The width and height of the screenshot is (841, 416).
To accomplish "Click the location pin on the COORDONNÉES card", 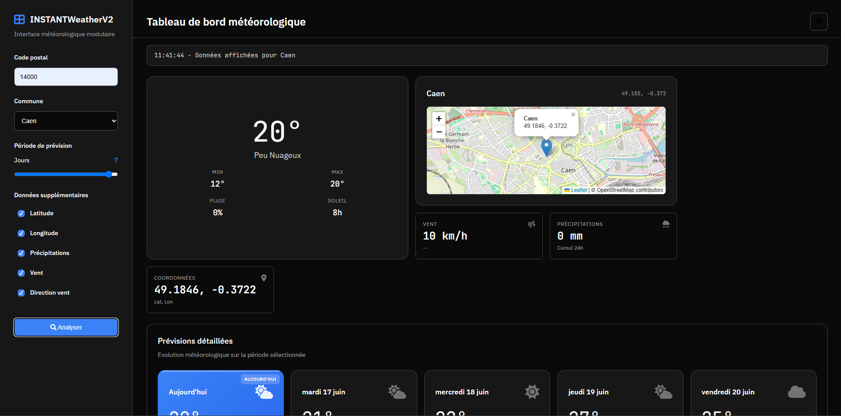I will (264, 278).
